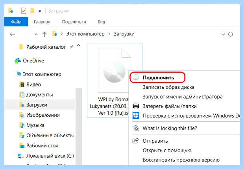Screen dimensions: 244x169
Task: Click the new folder quick access icon
Action: [x=32, y=11]
